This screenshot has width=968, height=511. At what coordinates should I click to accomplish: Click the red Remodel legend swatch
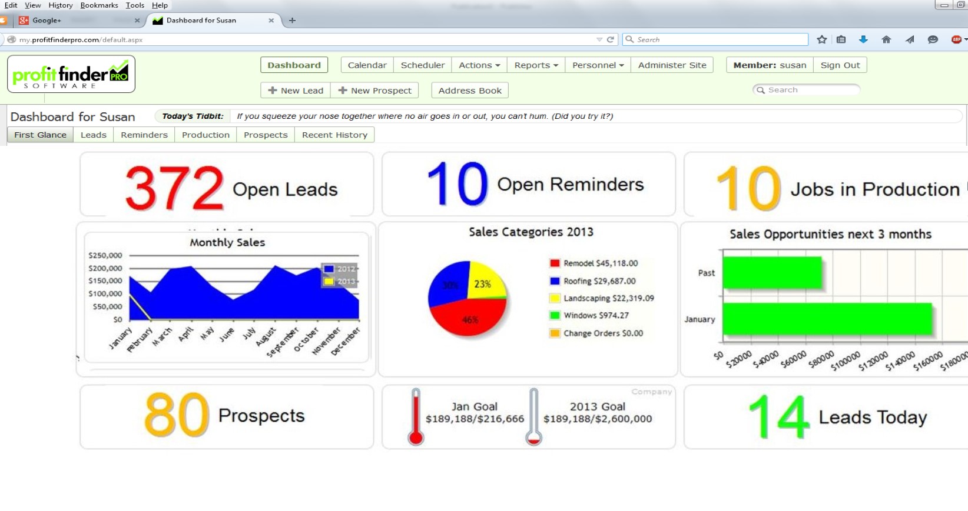click(x=555, y=263)
